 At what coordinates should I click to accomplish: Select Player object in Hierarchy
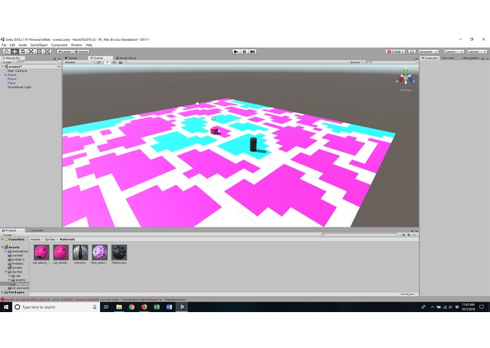point(12,79)
